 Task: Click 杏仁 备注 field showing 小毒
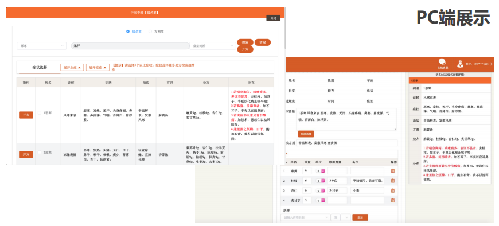[367, 190]
